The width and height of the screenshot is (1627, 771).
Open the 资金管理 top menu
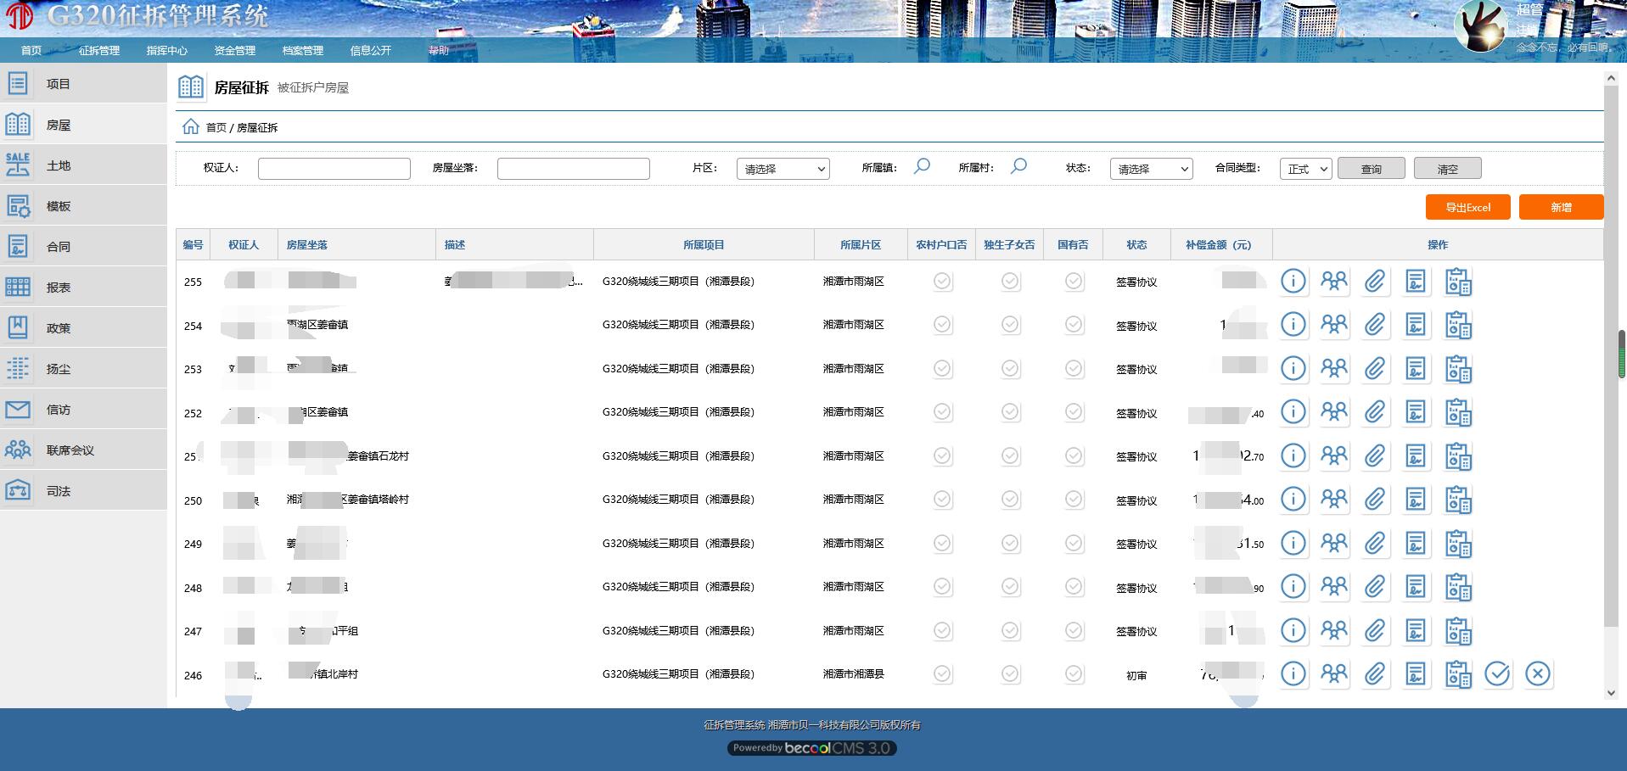coord(234,51)
